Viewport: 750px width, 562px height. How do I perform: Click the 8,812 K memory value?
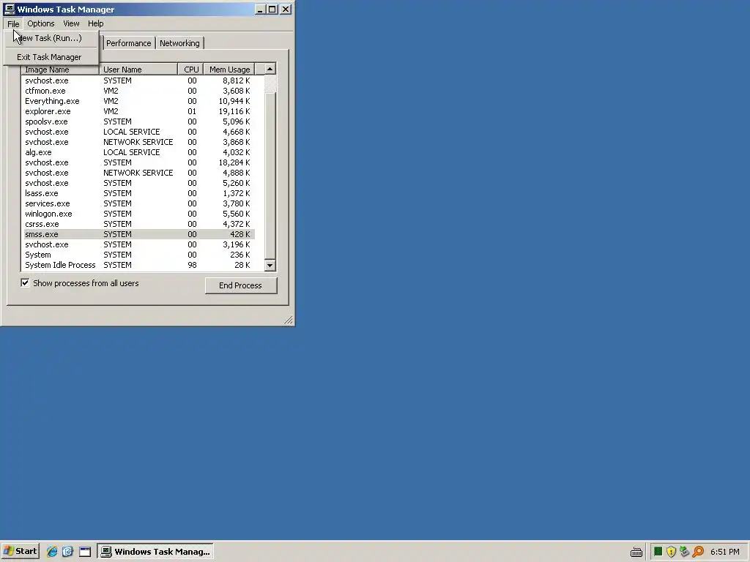[x=237, y=80]
